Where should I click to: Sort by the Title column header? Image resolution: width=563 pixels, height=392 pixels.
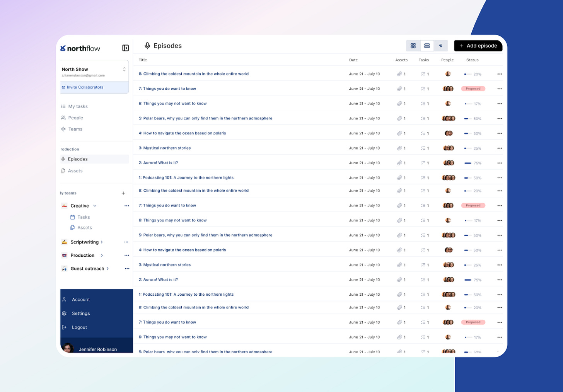143,60
